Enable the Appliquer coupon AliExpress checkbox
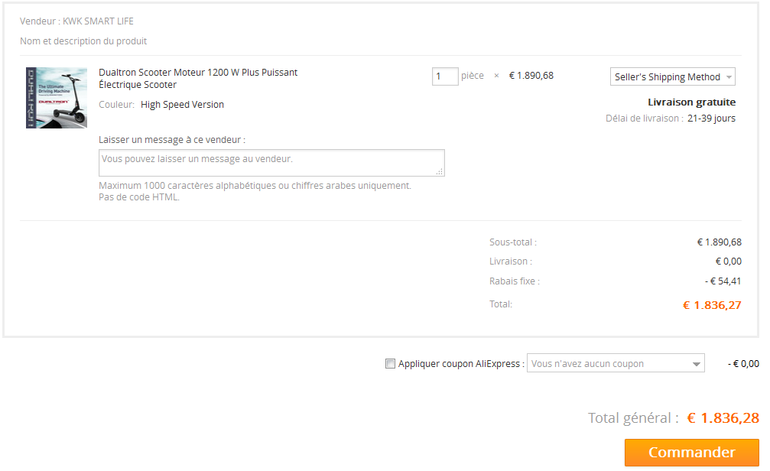 pyautogui.click(x=390, y=364)
